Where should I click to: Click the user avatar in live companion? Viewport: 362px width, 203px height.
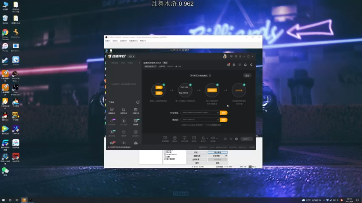pos(224,56)
